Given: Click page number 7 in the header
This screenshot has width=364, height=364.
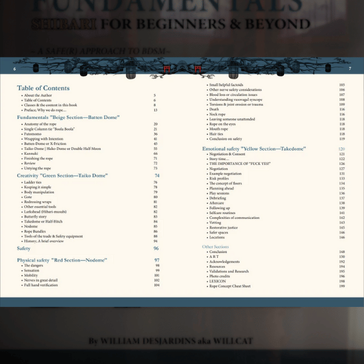Looking at the screenshot, I should tap(350, 69).
